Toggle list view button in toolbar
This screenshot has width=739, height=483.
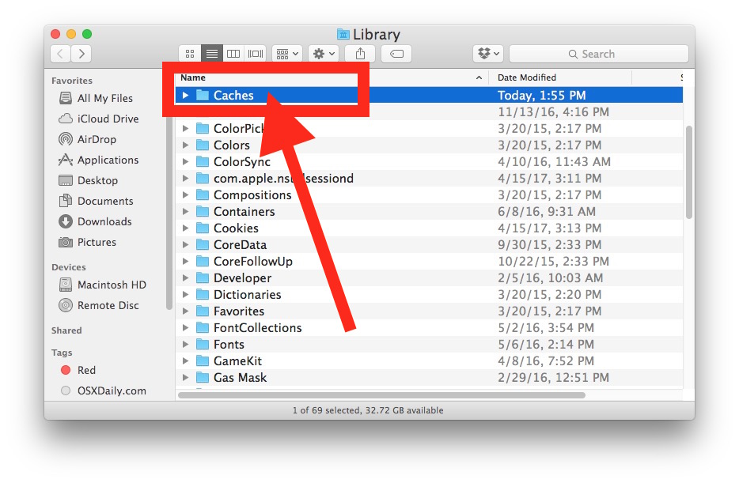click(x=211, y=54)
